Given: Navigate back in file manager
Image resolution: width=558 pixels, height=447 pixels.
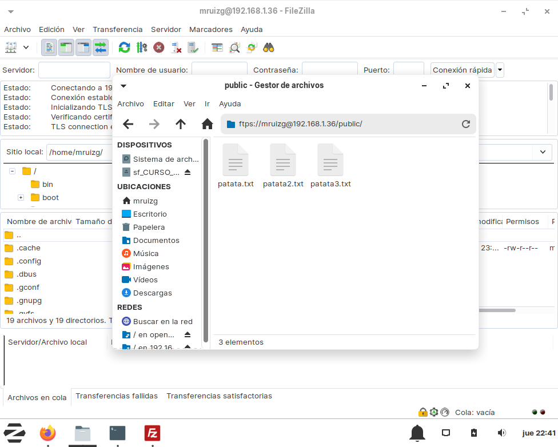Looking at the screenshot, I should (x=128, y=124).
